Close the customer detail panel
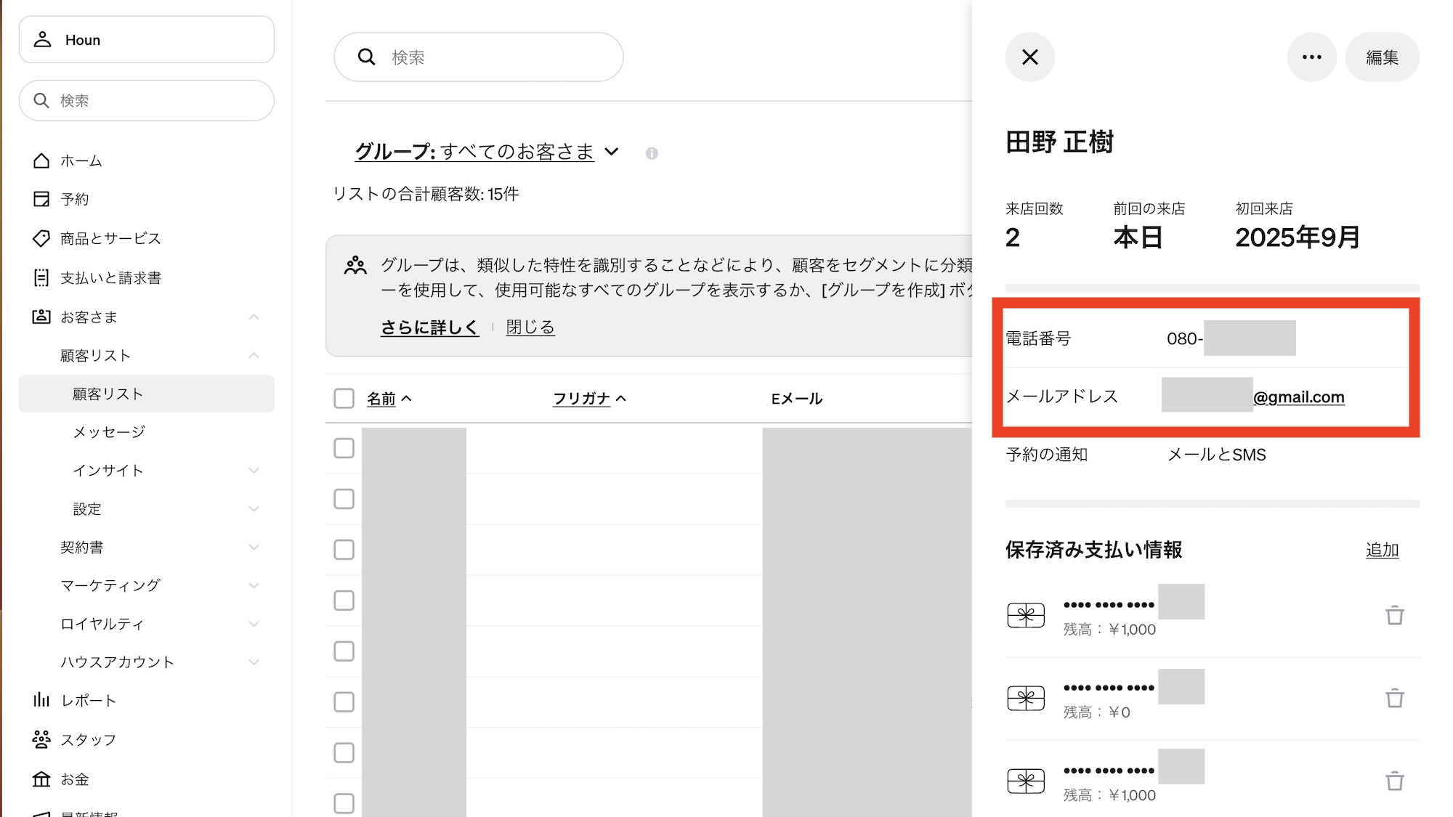1453x817 pixels. pyautogui.click(x=1029, y=57)
